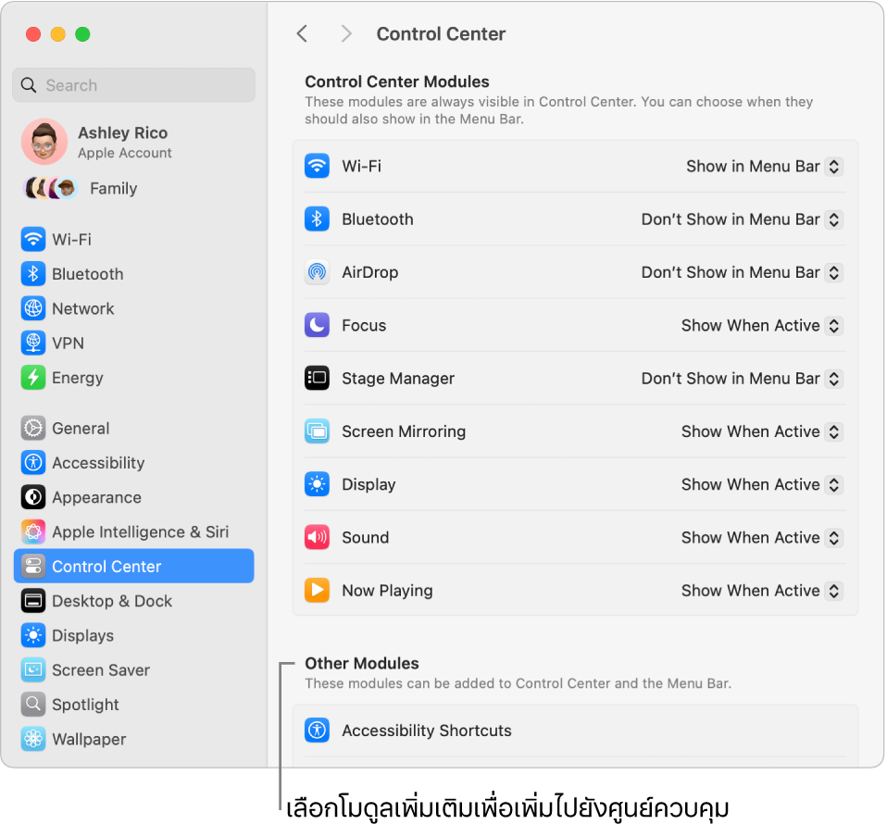Click the VPN icon in the sidebar

click(33, 343)
